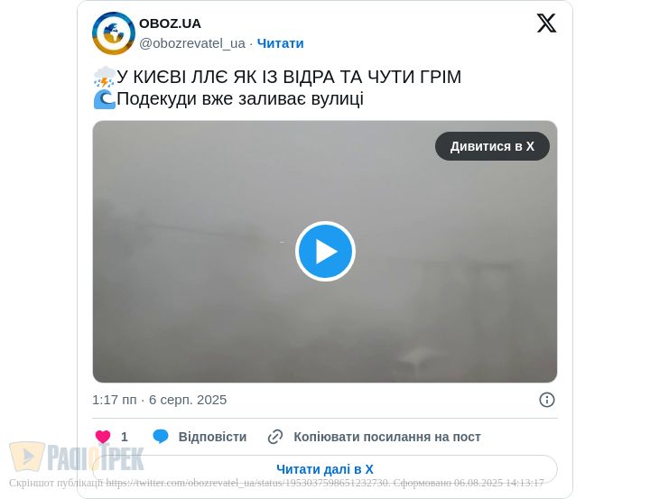
Task: Open the @obozrevatel_ua handle
Action: [x=192, y=43]
